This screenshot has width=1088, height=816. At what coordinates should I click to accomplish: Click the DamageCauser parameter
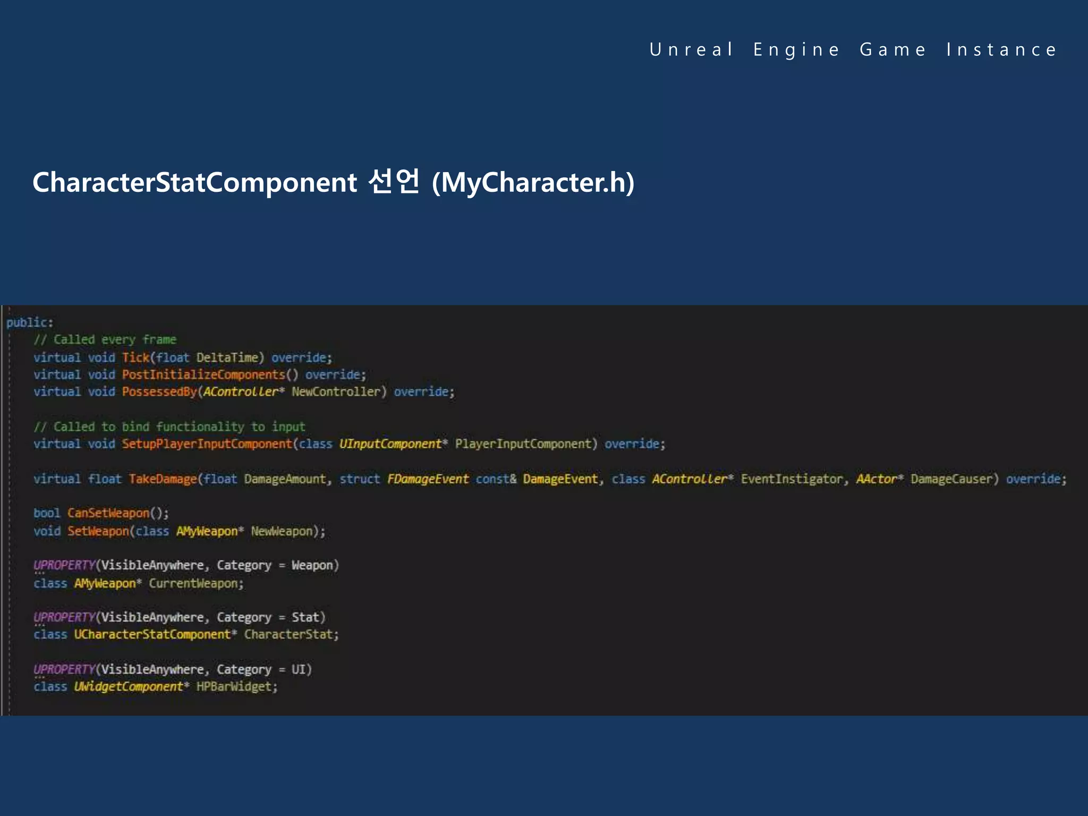pos(951,479)
